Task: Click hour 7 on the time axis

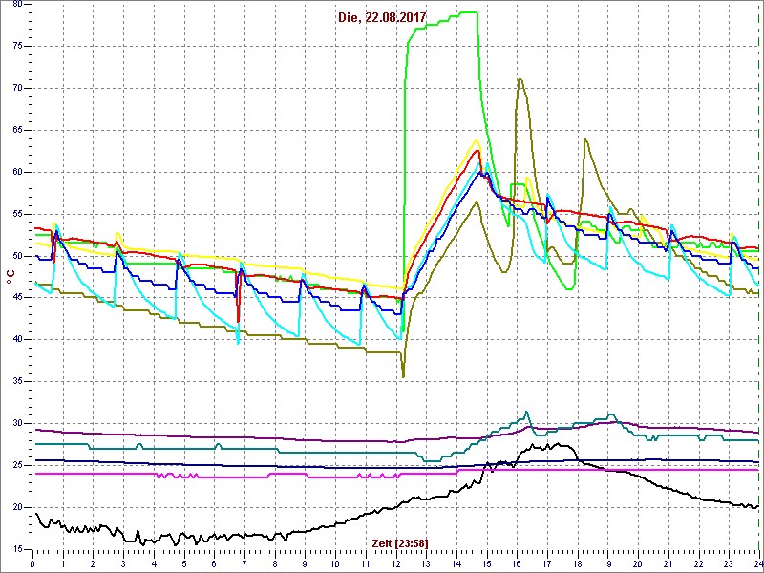Action: click(244, 562)
